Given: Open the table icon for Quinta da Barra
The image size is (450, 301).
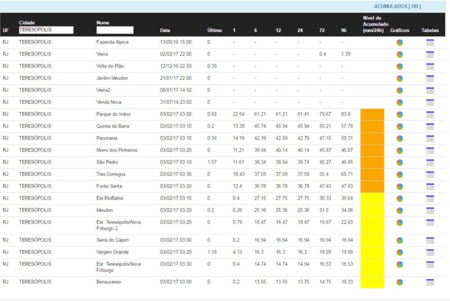Looking at the screenshot, I should pyautogui.click(x=430, y=126).
